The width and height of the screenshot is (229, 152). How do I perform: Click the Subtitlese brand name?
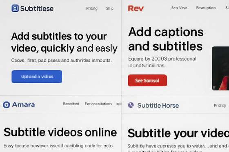(x=37, y=9)
